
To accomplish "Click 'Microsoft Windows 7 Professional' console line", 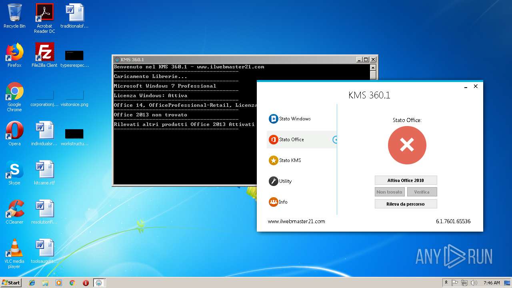I will [165, 86].
